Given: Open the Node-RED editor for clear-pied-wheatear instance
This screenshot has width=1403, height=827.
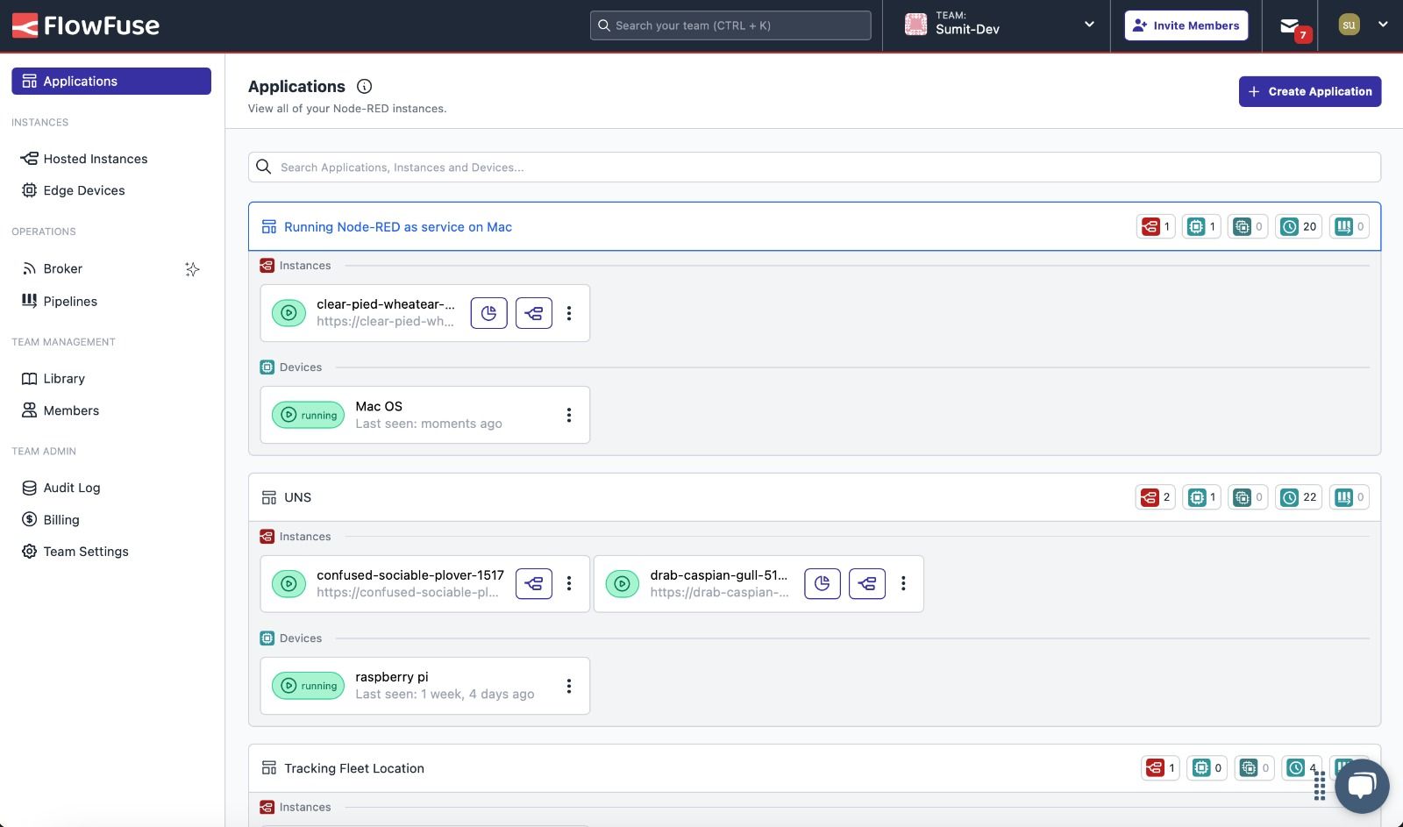Looking at the screenshot, I should pyautogui.click(x=533, y=313).
